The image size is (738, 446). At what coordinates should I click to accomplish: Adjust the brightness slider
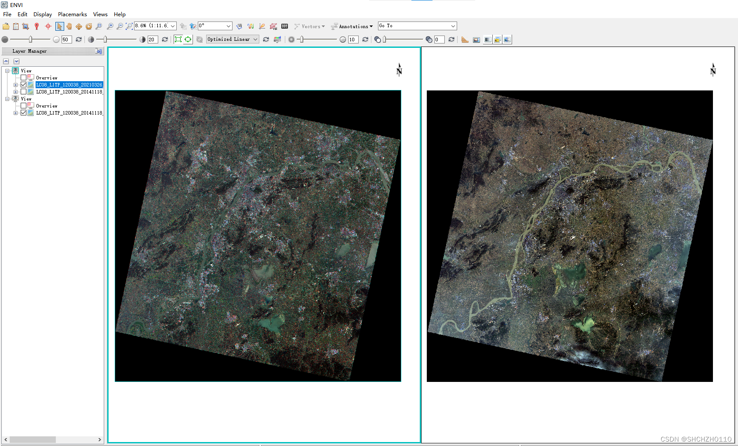tap(31, 39)
